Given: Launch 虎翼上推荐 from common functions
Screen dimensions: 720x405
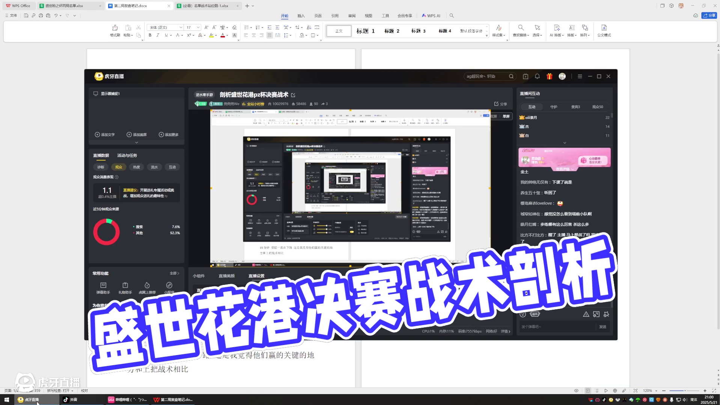Looking at the screenshot, I should (147, 287).
